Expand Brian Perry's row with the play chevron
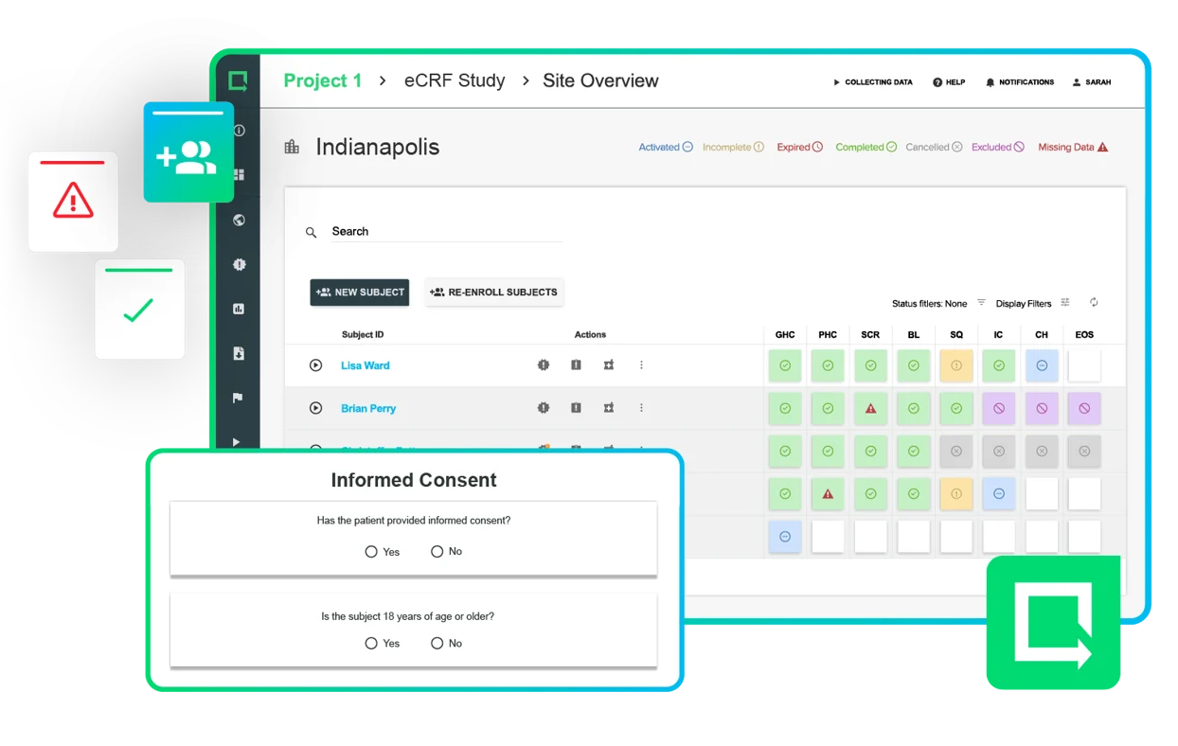The height and width of the screenshot is (746, 1178). [x=315, y=408]
